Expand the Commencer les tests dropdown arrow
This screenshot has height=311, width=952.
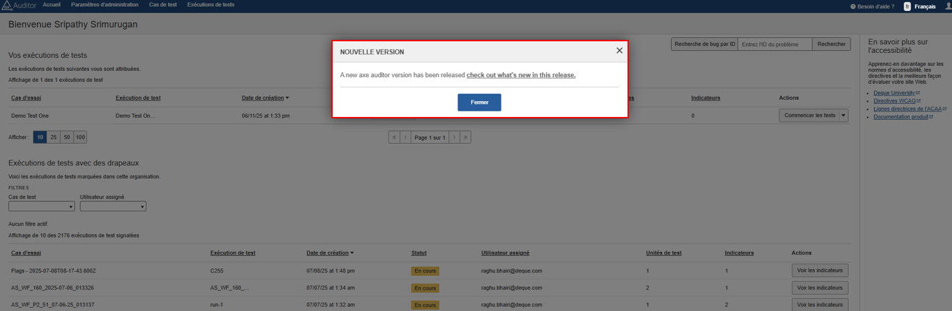click(x=844, y=116)
